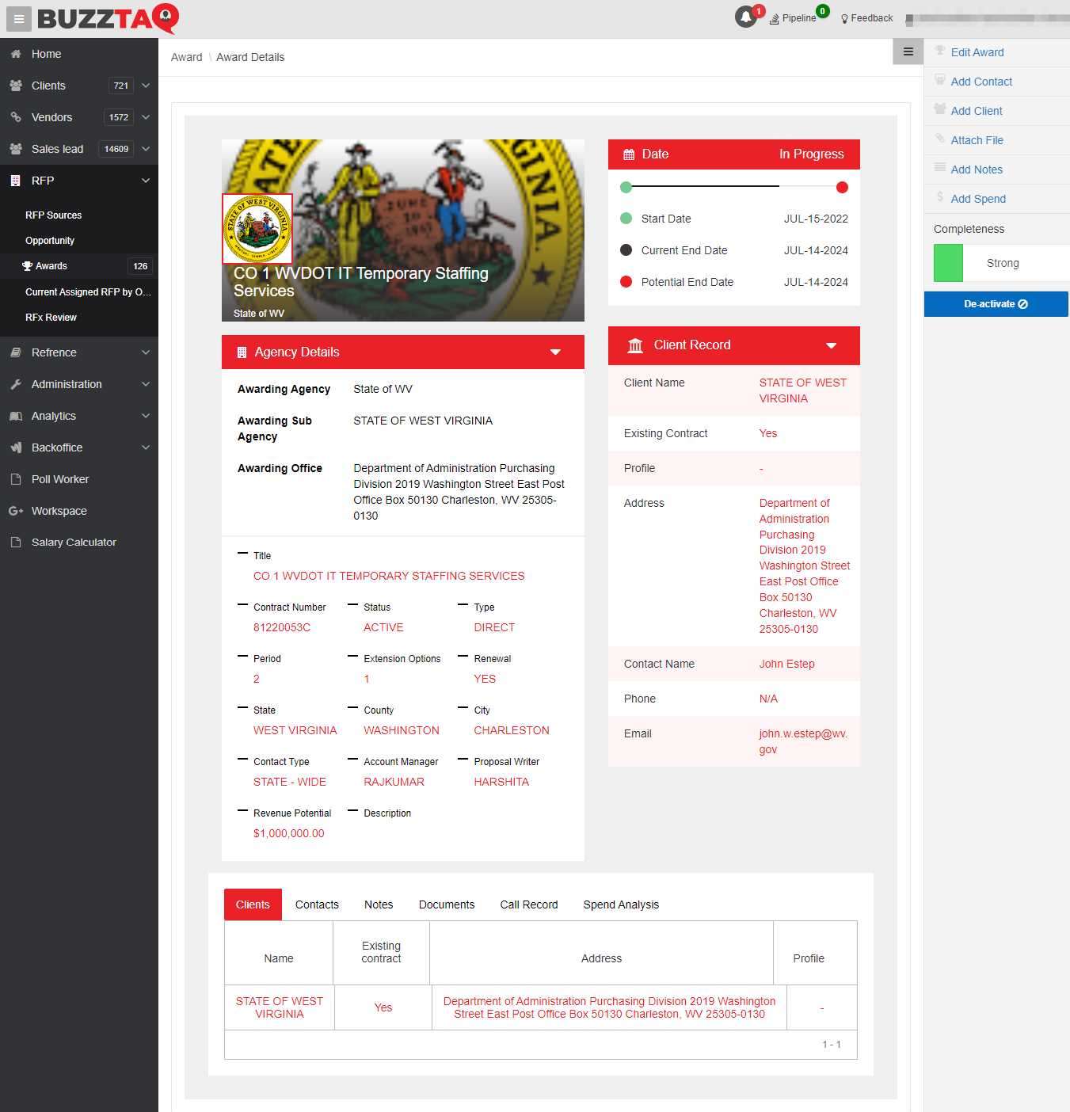Image resolution: width=1070 pixels, height=1112 pixels.
Task: Expand the Vendors sidebar menu chevron
Action: [146, 117]
